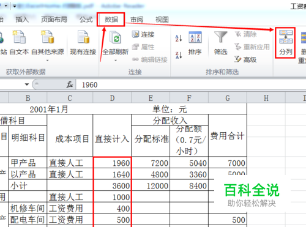Viewport: 306px width, 227px height.
Task: Open the 数据 ribbon tab
Action: 111,20
